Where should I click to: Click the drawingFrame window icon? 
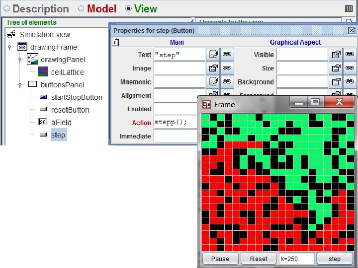pyautogui.click(x=22, y=47)
